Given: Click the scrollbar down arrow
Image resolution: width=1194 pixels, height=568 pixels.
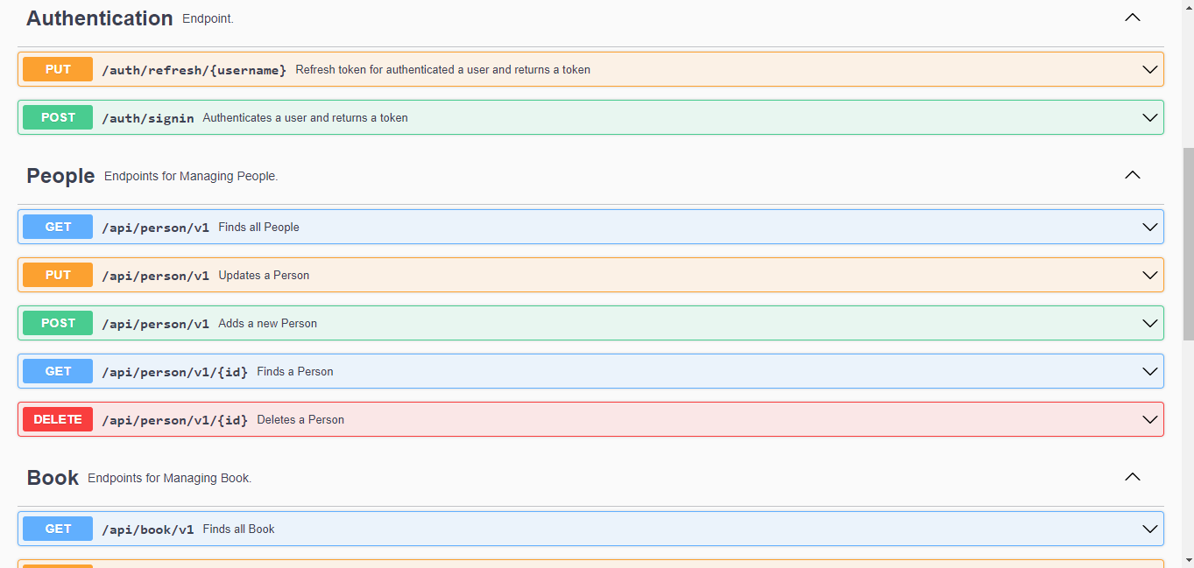Looking at the screenshot, I should [x=1188, y=560].
